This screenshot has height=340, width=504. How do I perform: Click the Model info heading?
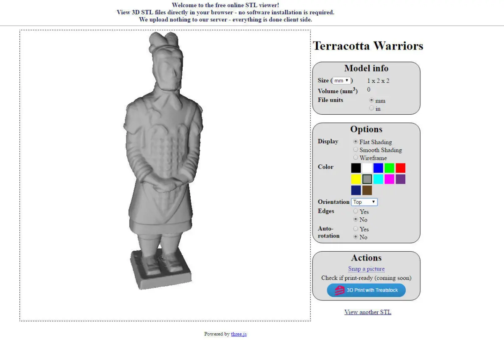366,69
